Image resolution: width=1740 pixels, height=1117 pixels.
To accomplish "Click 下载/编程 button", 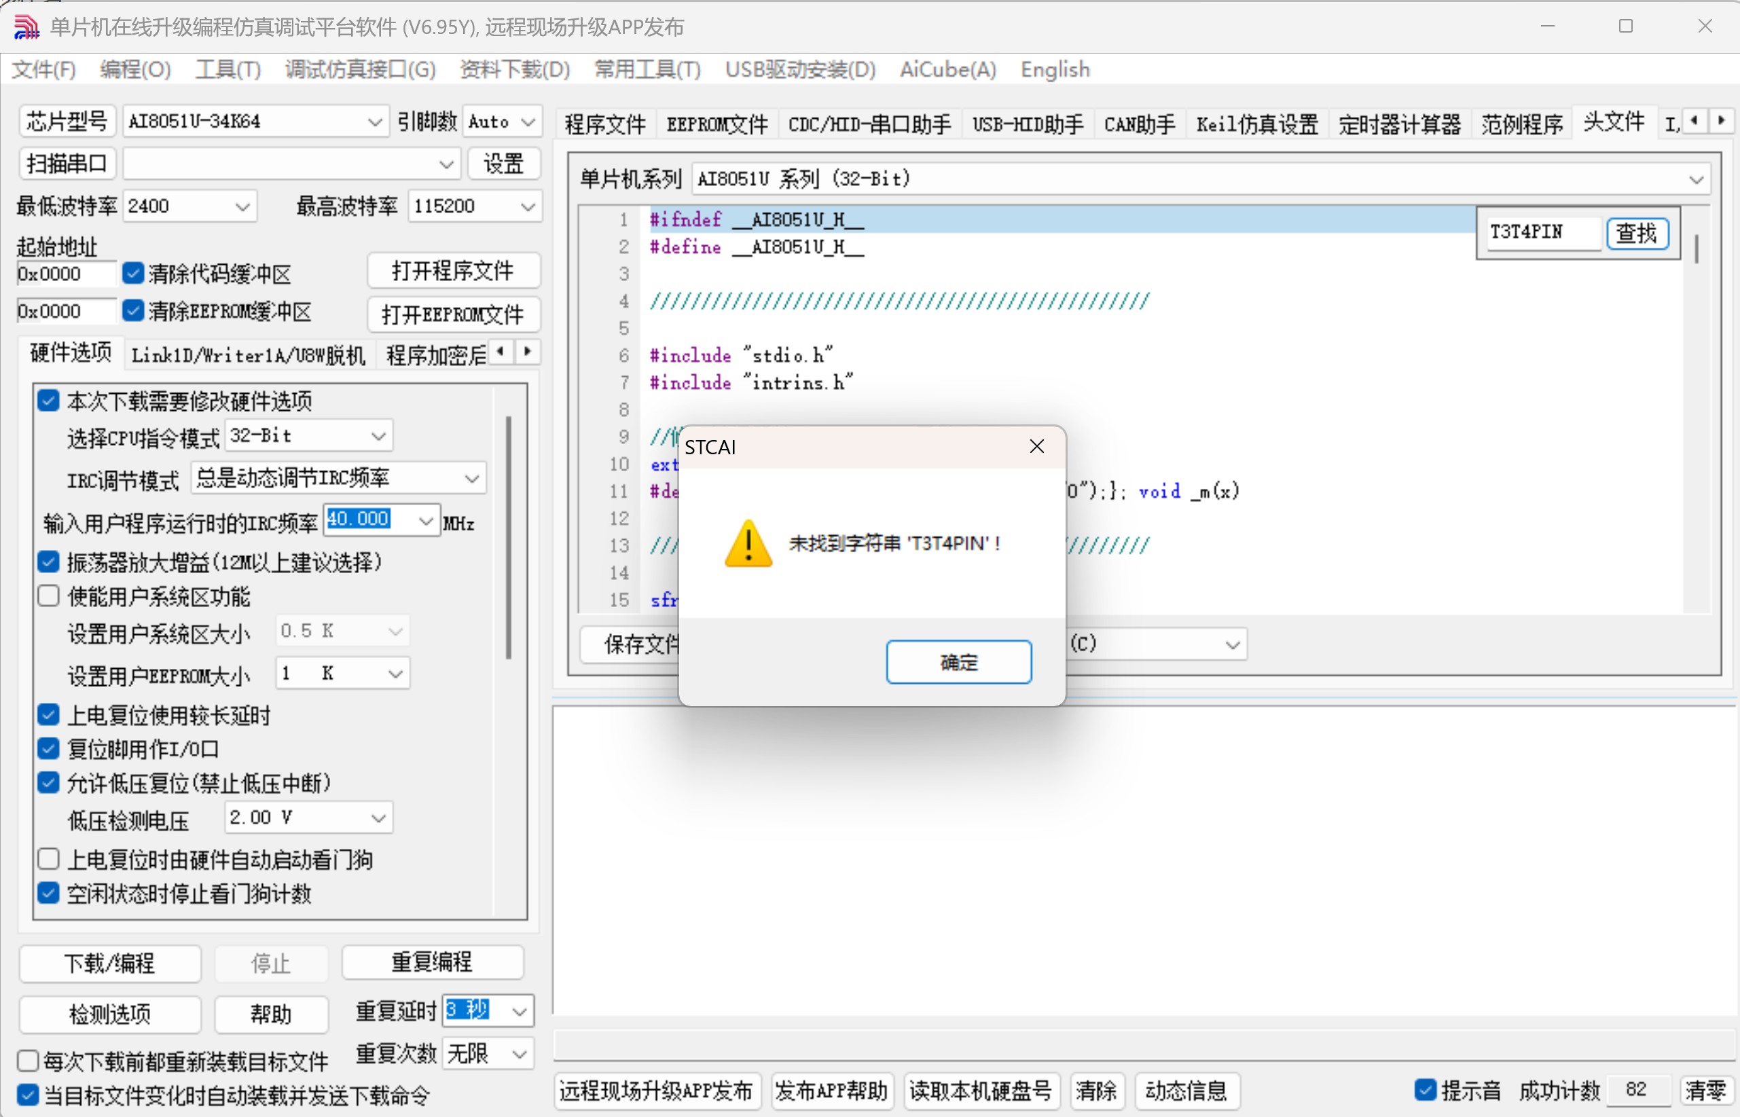I will [x=109, y=964].
